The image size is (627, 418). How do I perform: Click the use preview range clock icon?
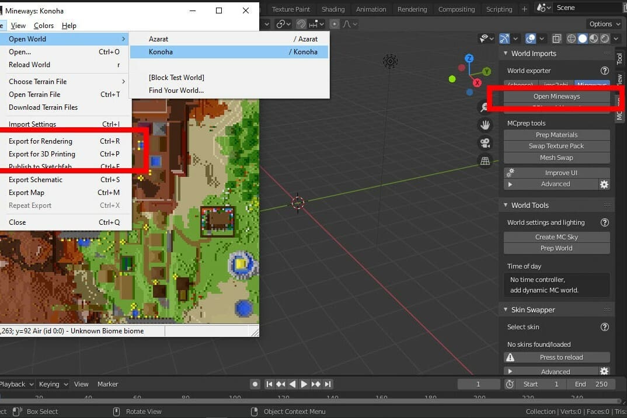pos(510,384)
